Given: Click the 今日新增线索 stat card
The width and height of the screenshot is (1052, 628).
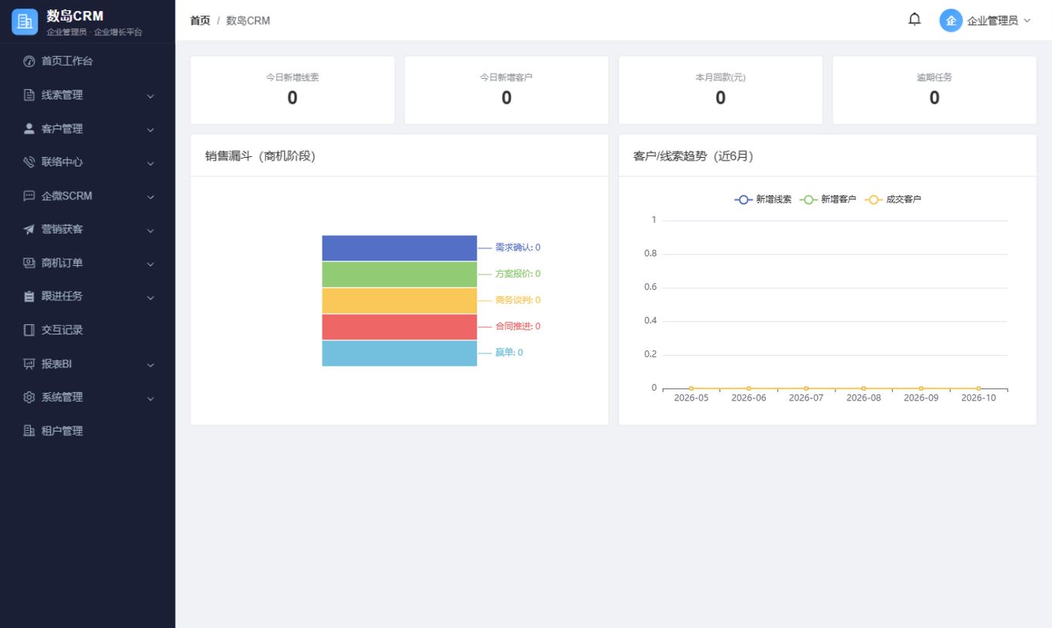Looking at the screenshot, I should point(292,90).
